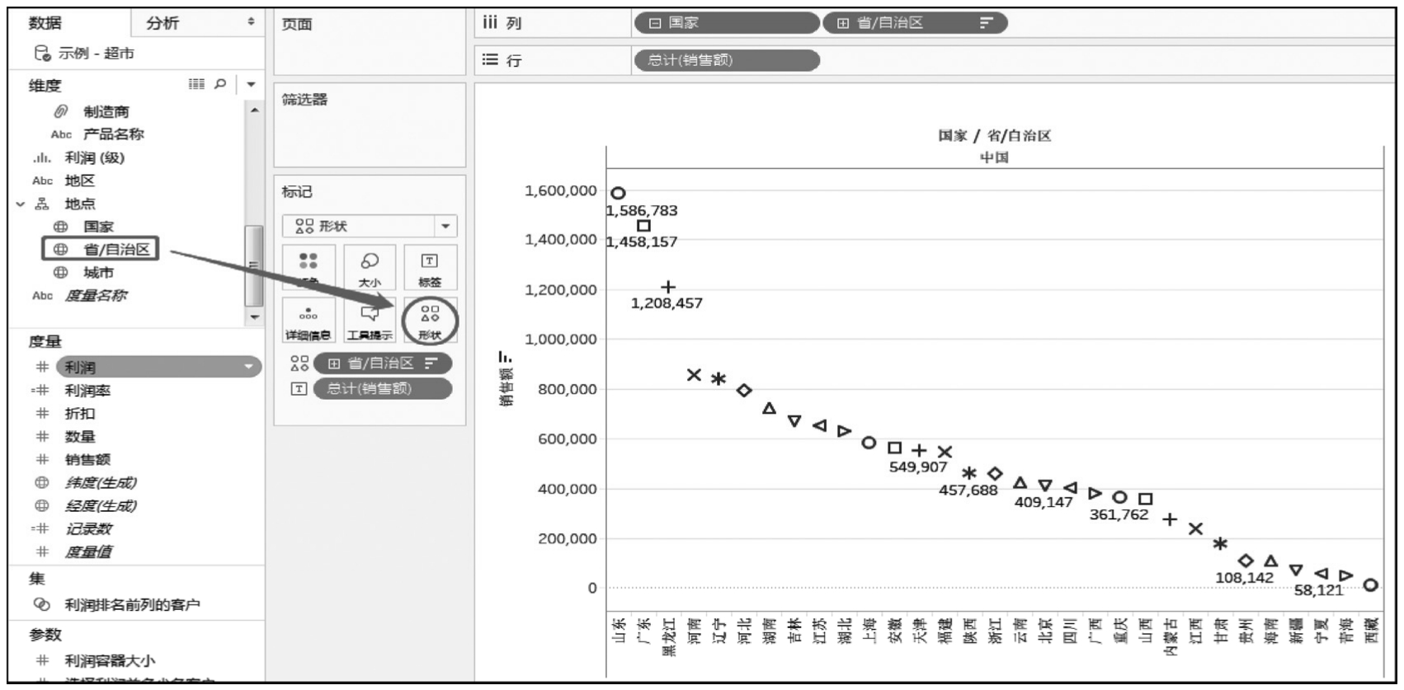
Task: Click the grid view icon beside 维度
Action: tap(196, 84)
